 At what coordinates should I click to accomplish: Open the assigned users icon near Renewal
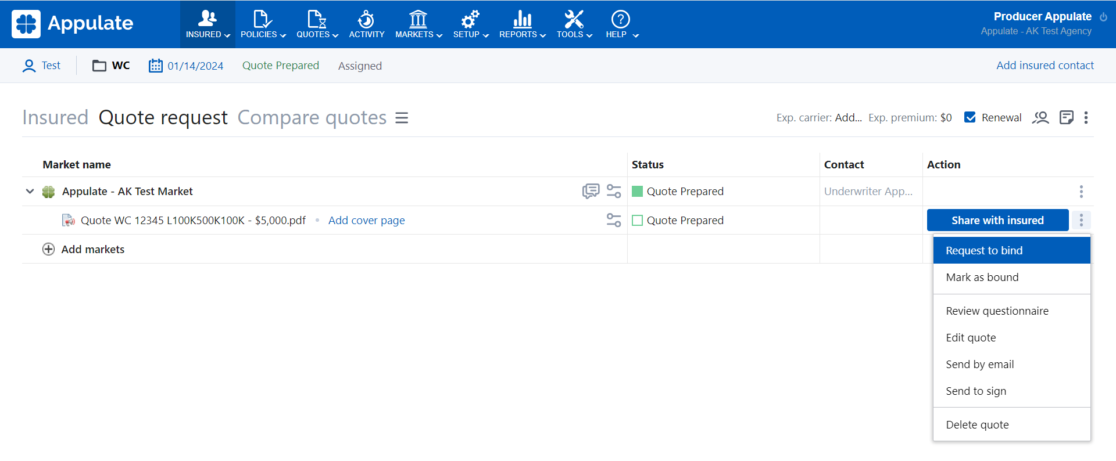[x=1040, y=118]
